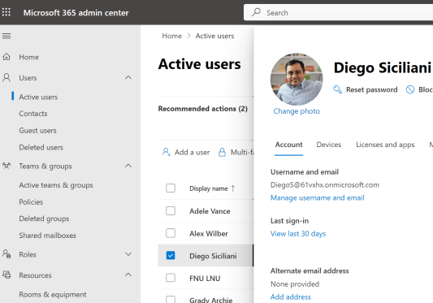Expand the Roles section chevron
The width and height of the screenshot is (433, 303).
[x=128, y=254]
